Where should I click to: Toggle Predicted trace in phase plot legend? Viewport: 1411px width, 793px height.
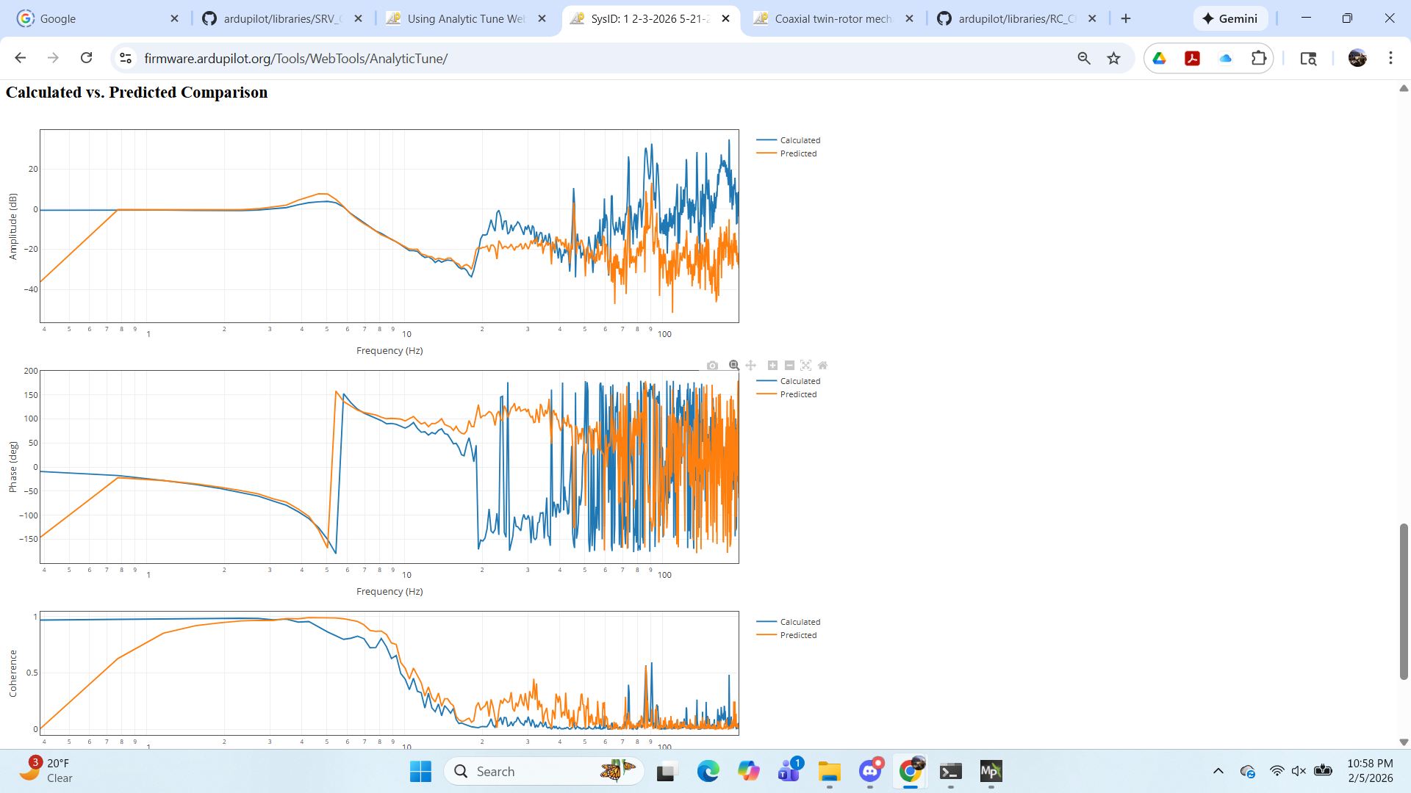pos(797,394)
